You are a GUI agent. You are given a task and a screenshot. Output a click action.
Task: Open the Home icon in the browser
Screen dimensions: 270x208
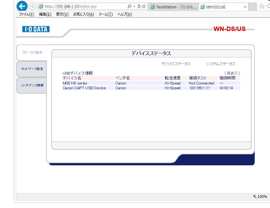(x=262, y=6)
